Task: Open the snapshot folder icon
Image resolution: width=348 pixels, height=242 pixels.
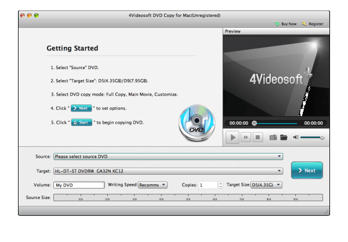Action: [x=284, y=138]
